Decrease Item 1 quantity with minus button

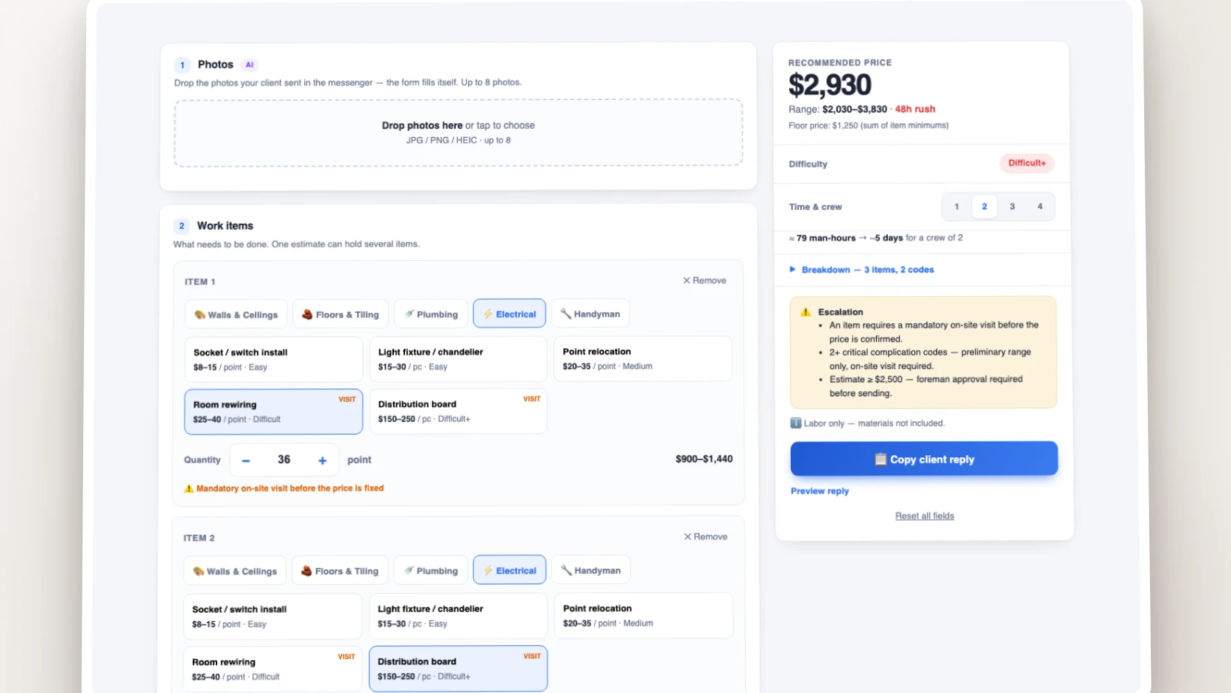coord(246,460)
